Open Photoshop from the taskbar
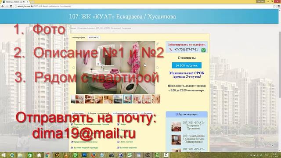The width and height of the screenshot is (281, 158). click(84, 155)
